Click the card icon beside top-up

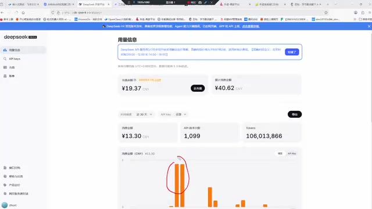(x=5, y=67)
